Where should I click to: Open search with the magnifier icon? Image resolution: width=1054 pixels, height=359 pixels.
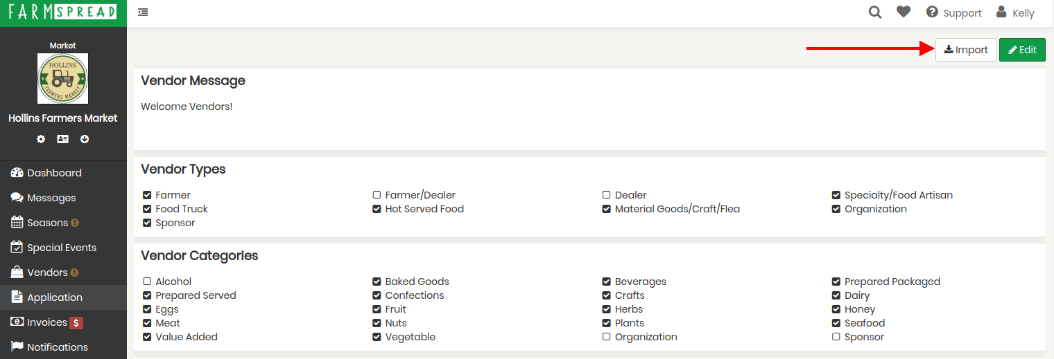pyautogui.click(x=875, y=12)
